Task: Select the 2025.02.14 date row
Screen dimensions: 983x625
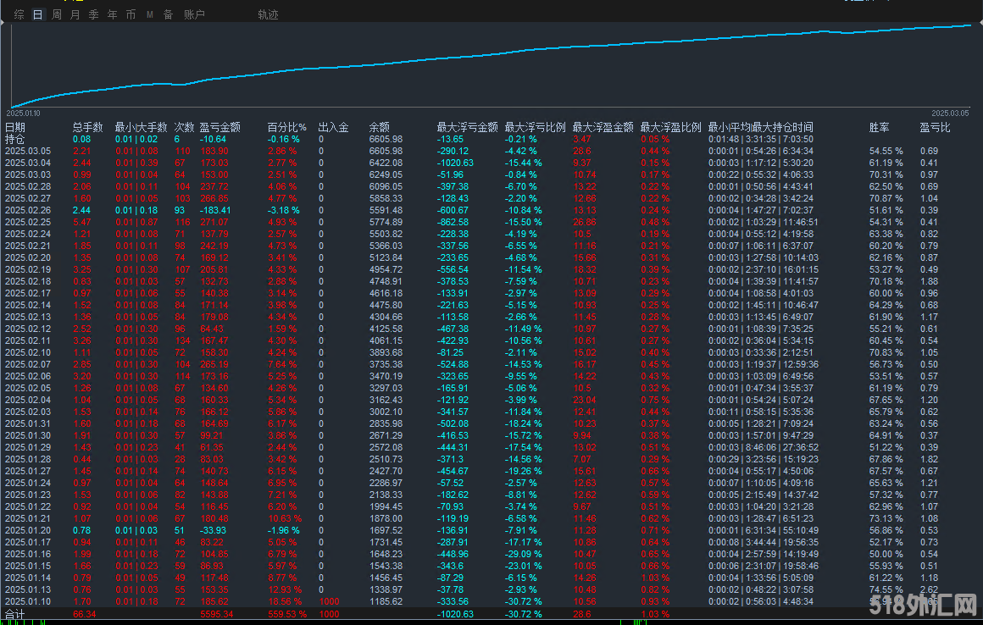Action: click(28, 305)
